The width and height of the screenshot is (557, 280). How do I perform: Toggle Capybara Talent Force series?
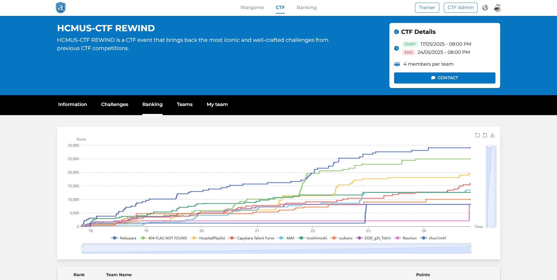tap(251, 238)
